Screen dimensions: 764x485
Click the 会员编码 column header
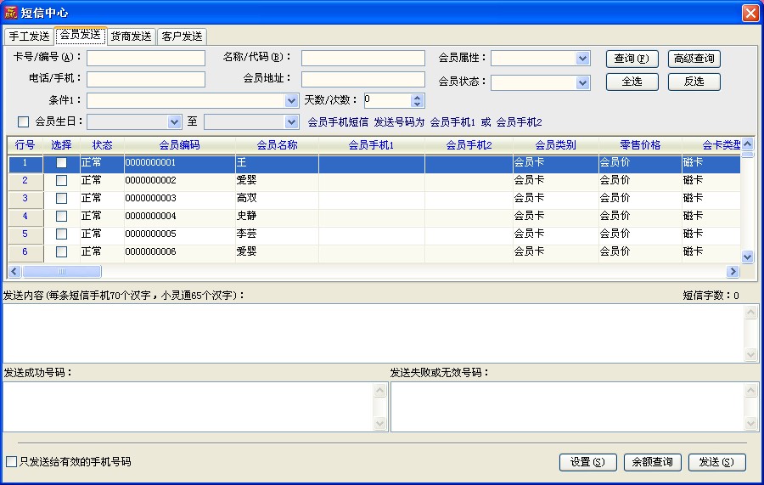[179, 145]
